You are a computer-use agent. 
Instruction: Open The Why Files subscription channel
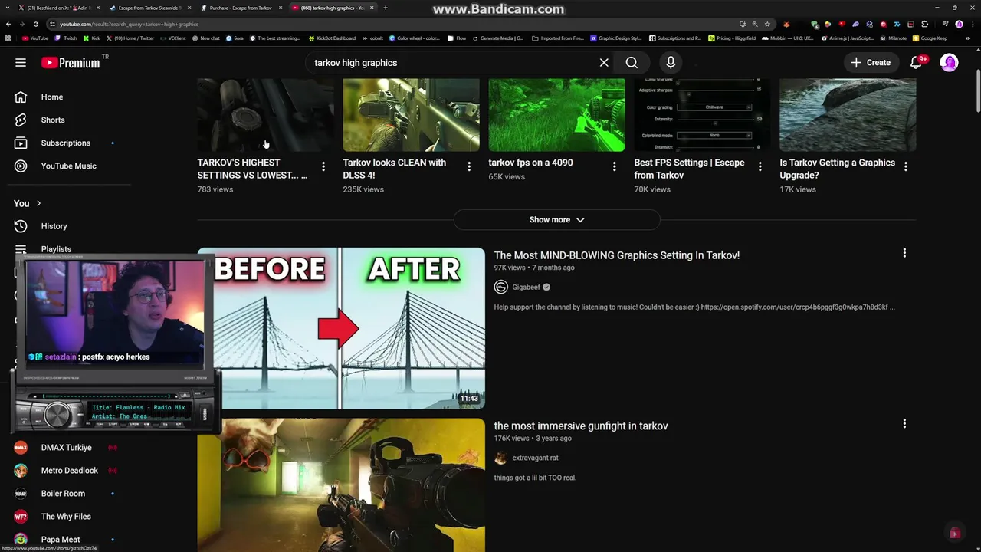point(67,517)
